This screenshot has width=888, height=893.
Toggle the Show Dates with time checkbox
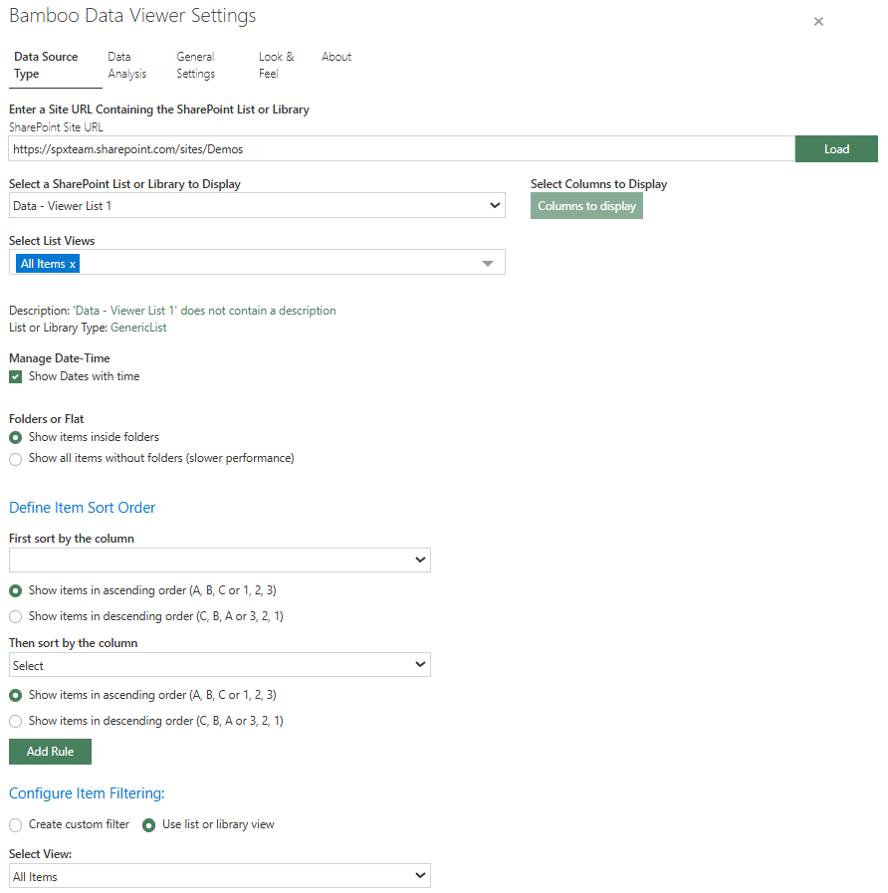[x=16, y=377]
